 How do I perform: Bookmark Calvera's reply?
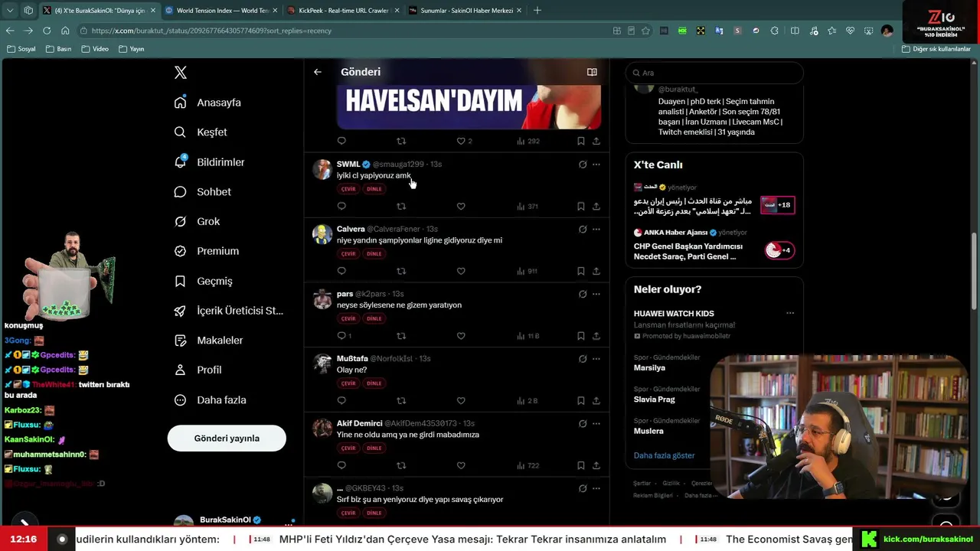pyautogui.click(x=581, y=271)
